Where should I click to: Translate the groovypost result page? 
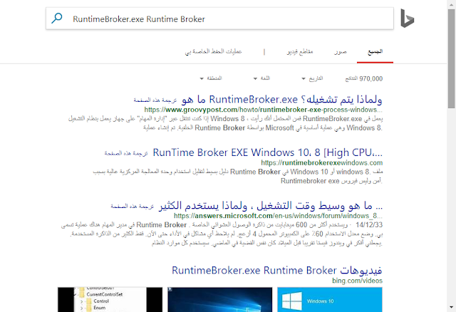[x=155, y=100]
